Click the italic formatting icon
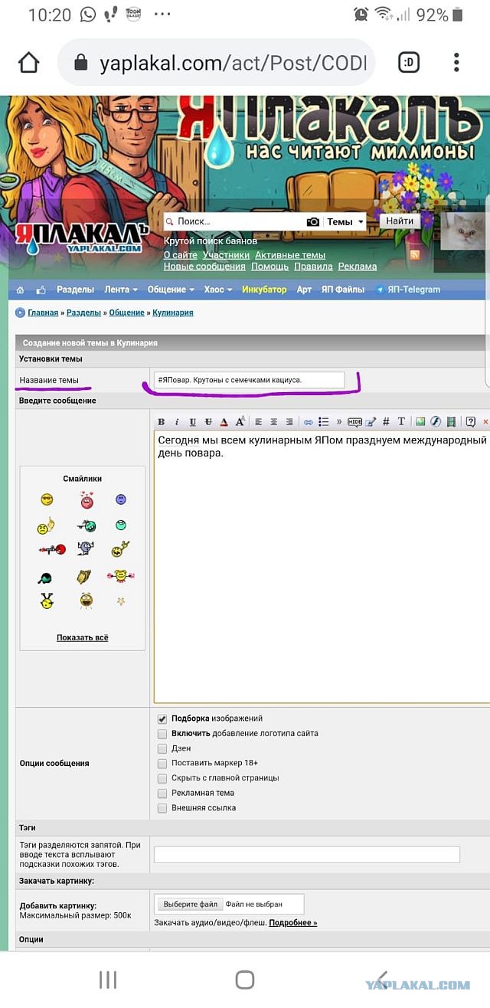The image size is (490, 1008). click(177, 422)
